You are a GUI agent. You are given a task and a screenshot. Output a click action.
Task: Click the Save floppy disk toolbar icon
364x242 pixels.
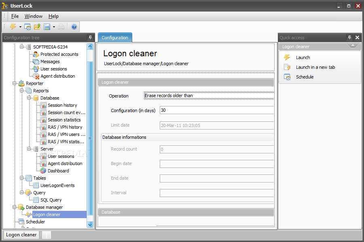(47, 27)
